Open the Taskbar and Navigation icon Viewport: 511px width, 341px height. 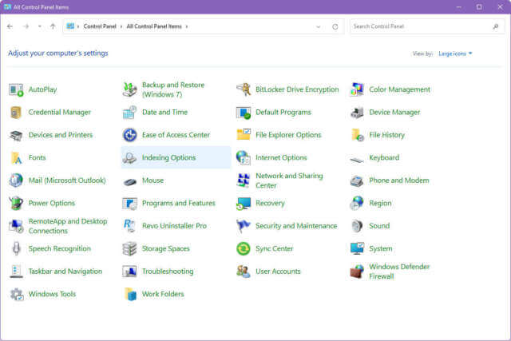click(x=16, y=272)
